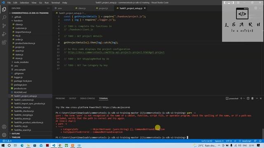Switch to the PROBLEMS panel tab
The width and height of the screenshot is (264, 148).
coord(60,98)
